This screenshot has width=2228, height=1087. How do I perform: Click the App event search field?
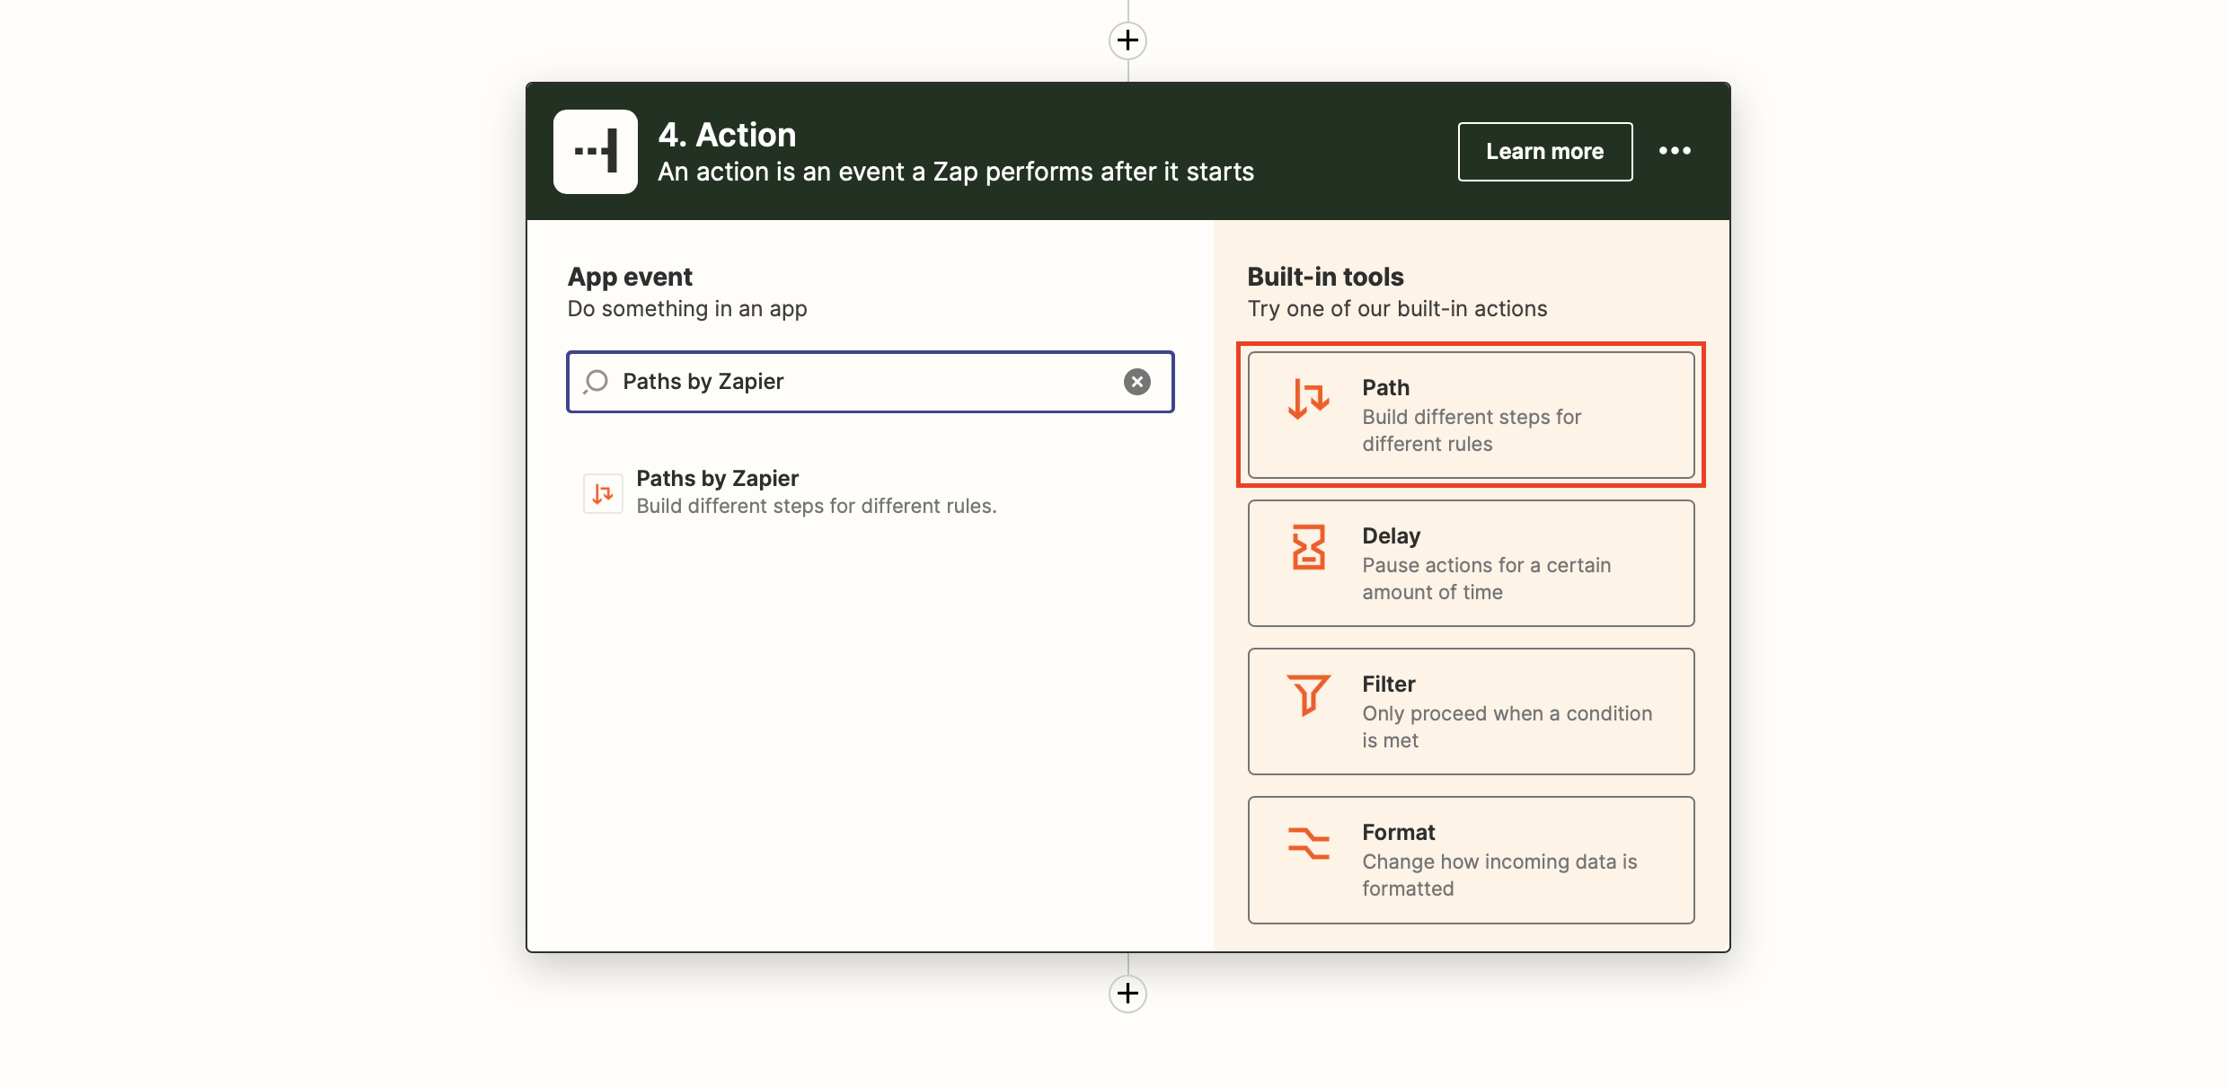[870, 382]
